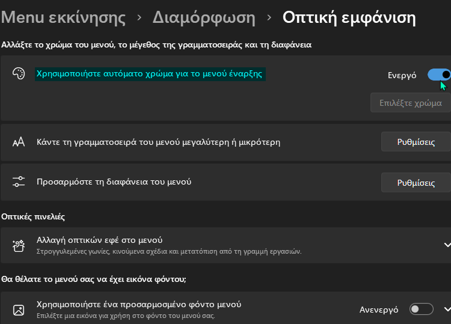
Task: Click the Προσαρμόστε τη διαφάνεια του μενού label
Action: (x=114, y=182)
